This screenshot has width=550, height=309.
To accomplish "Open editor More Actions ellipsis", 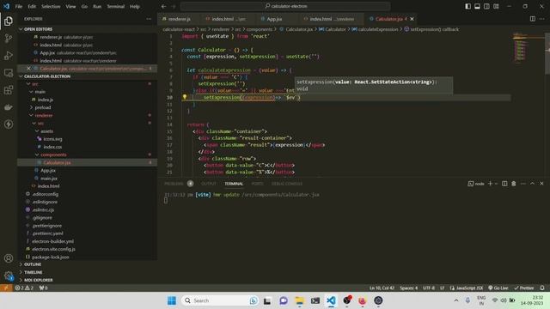I will point(542,19).
